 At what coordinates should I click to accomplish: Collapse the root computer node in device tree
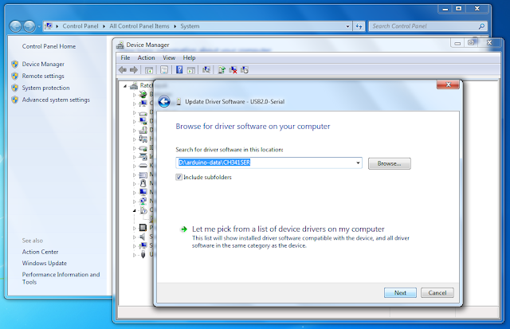125,86
